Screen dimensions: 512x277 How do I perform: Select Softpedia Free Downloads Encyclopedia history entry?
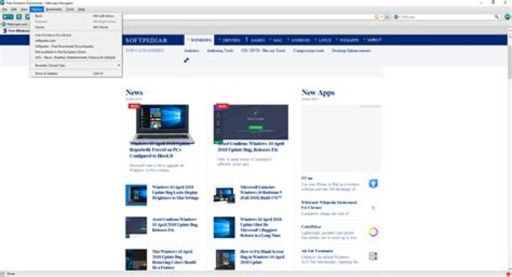(x=76, y=46)
